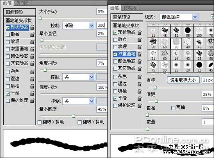Open the 模式 颜色加深 dropdown

[179, 17]
